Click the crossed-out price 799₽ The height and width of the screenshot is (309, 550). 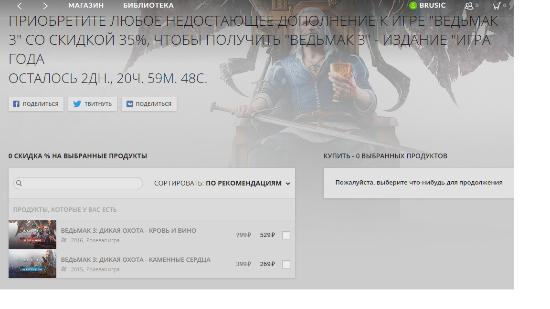click(243, 235)
